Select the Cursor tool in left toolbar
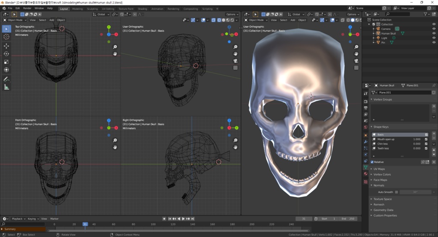The width and height of the screenshot is (438, 237). pyautogui.click(x=6, y=37)
